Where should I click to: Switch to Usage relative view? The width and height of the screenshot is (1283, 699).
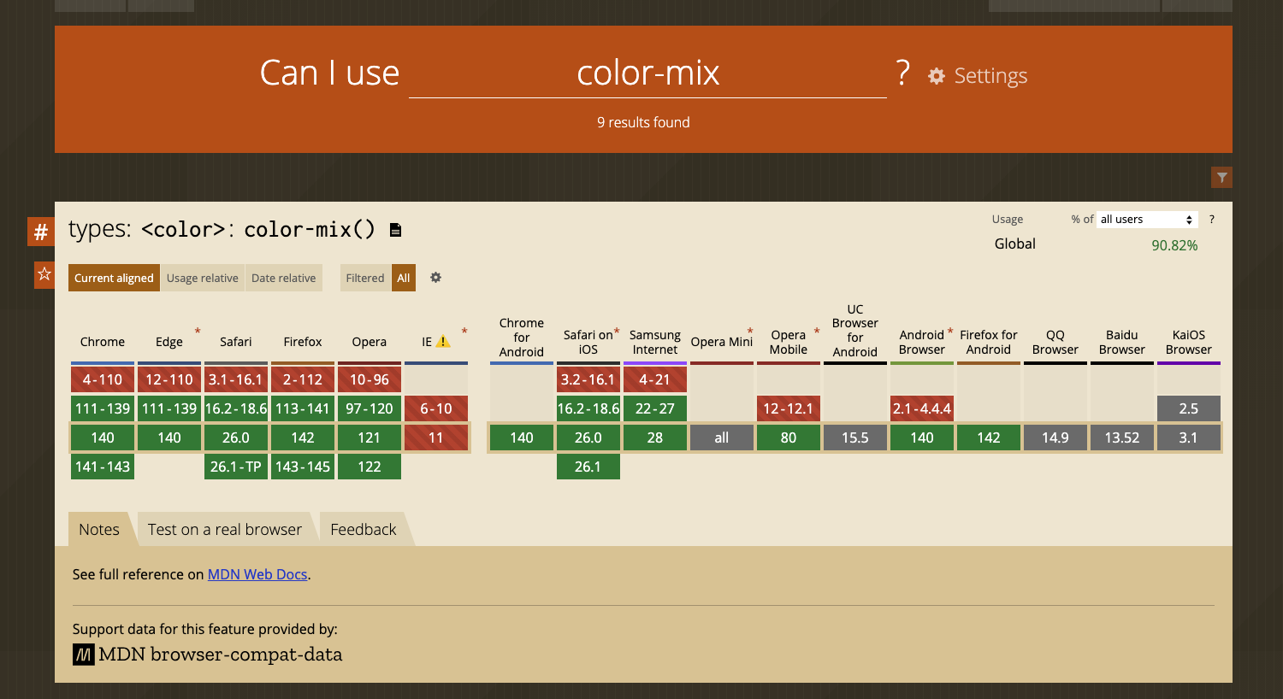[x=202, y=278]
